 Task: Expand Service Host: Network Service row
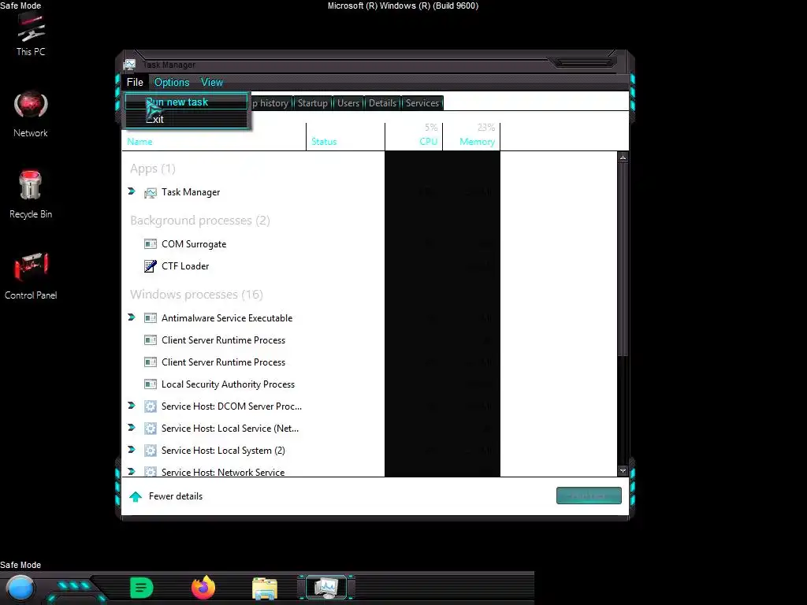tap(132, 471)
